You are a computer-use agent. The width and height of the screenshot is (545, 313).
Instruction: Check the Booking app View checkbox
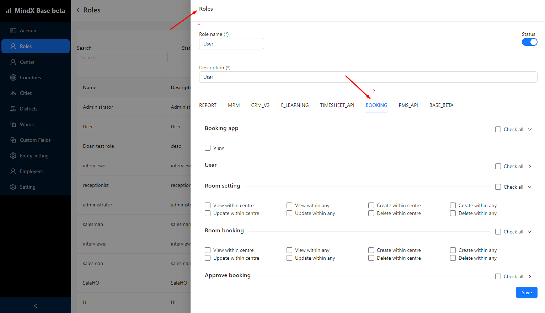click(208, 148)
